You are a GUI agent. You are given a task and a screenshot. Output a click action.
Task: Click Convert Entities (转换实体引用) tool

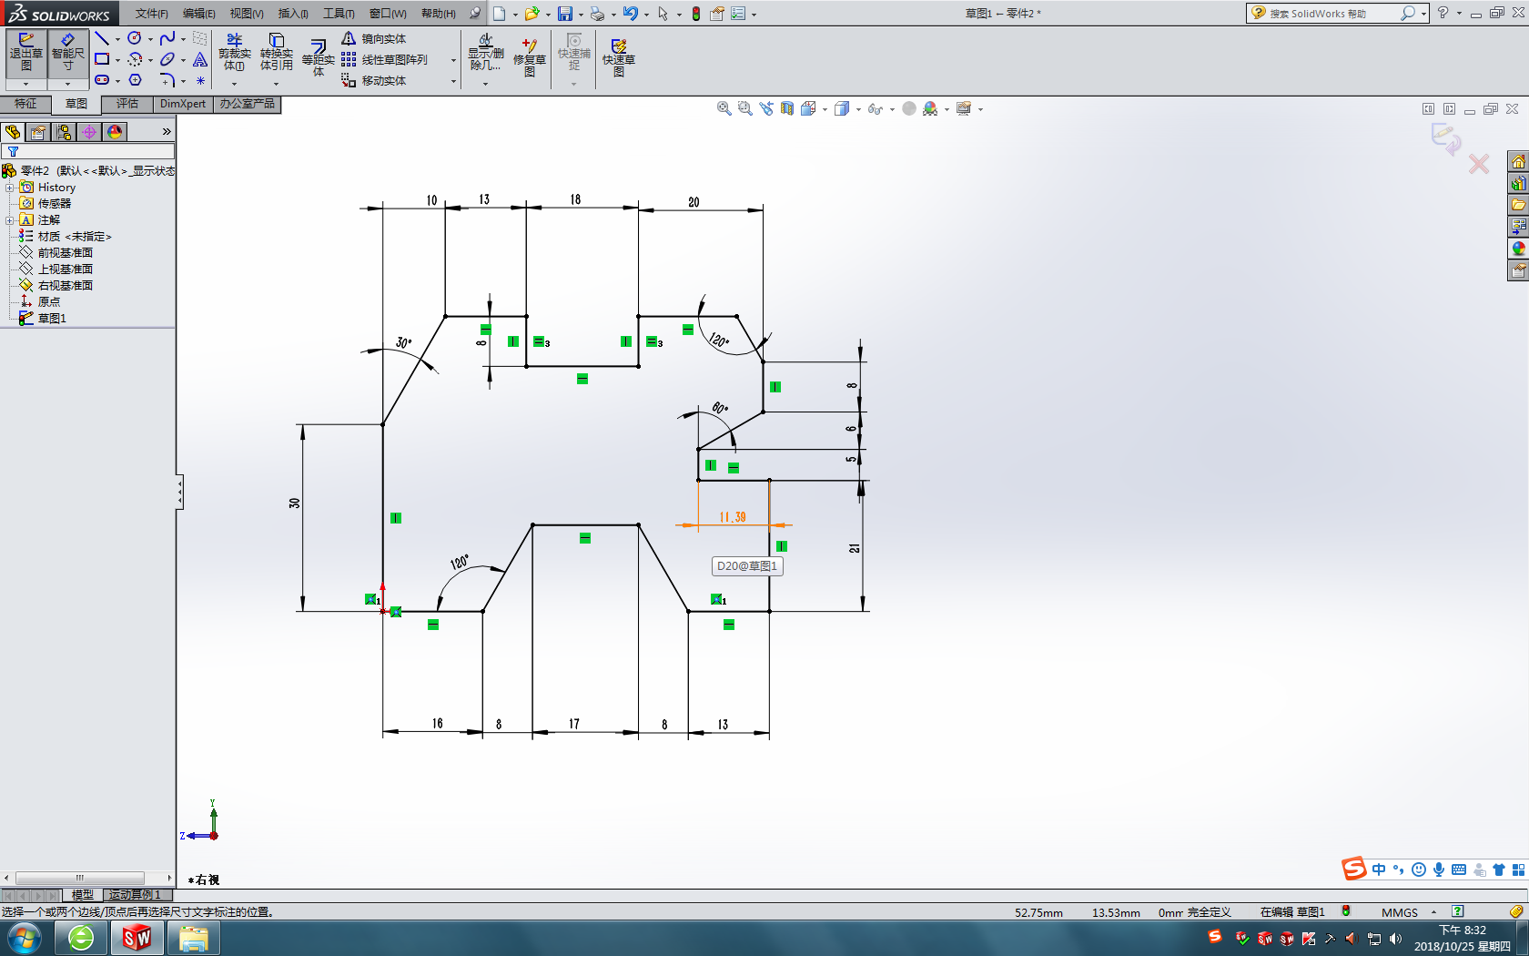point(276,52)
